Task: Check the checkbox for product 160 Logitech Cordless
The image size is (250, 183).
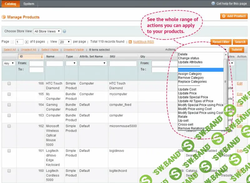Action: 9,171
